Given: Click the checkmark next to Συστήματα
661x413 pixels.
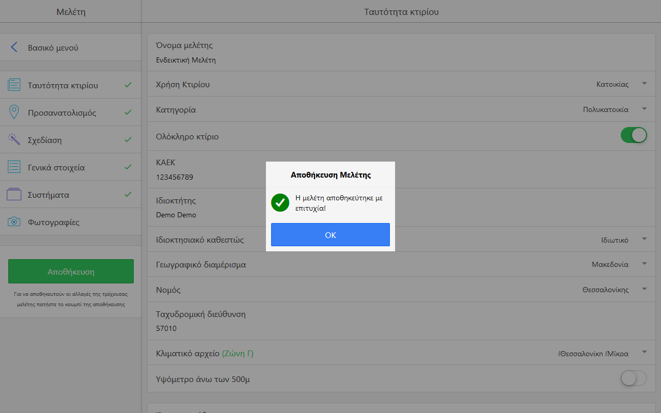Looking at the screenshot, I should 128,194.
